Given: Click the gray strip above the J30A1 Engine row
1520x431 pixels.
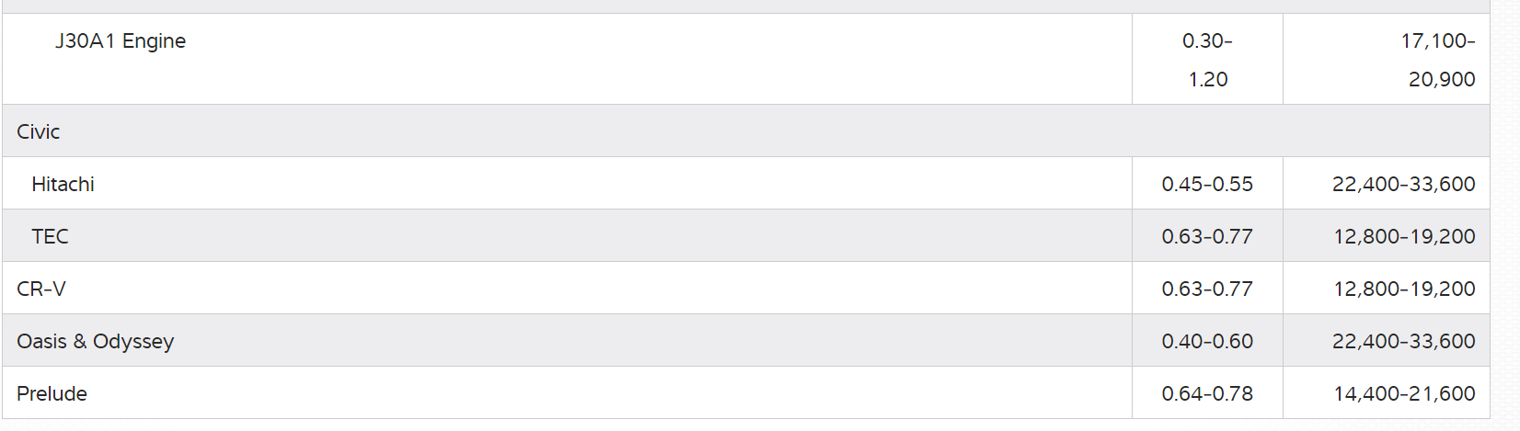Looking at the screenshot, I should 745,6.
